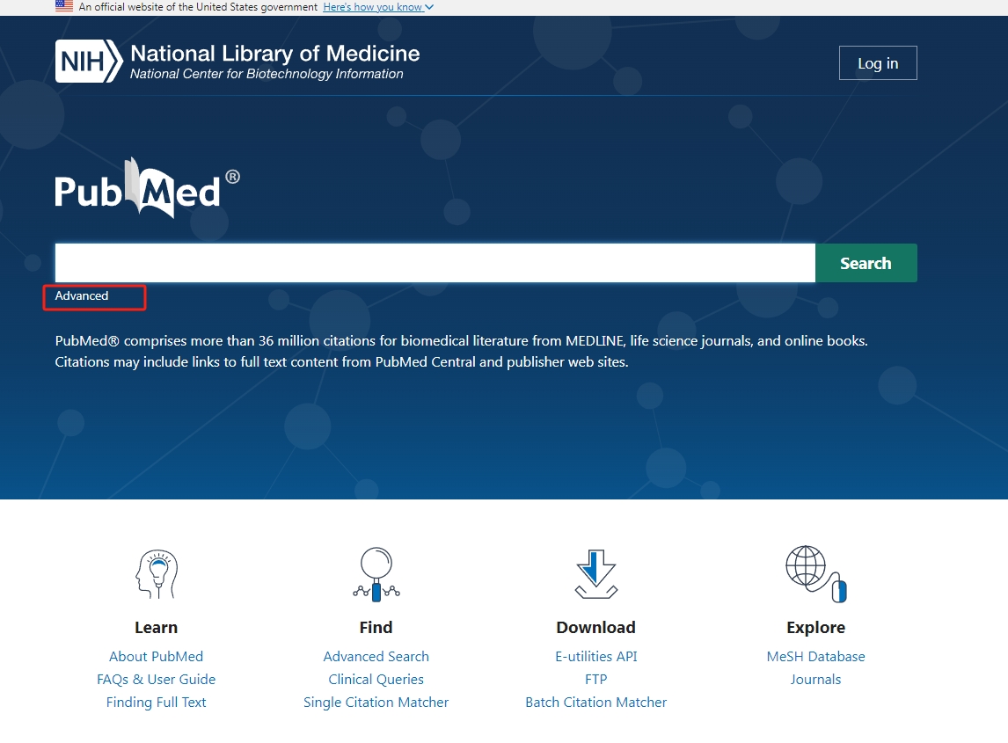Screen dimensions: 1008x743
Task: Open FTP link under Download
Action: 596,680
